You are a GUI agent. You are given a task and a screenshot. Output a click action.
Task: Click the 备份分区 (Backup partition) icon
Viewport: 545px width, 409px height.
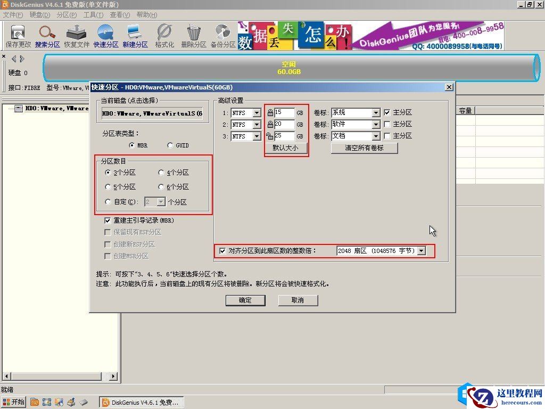pyautogui.click(x=223, y=36)
